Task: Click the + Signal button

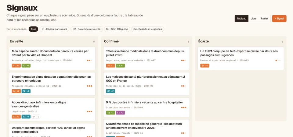Action: 279,19
